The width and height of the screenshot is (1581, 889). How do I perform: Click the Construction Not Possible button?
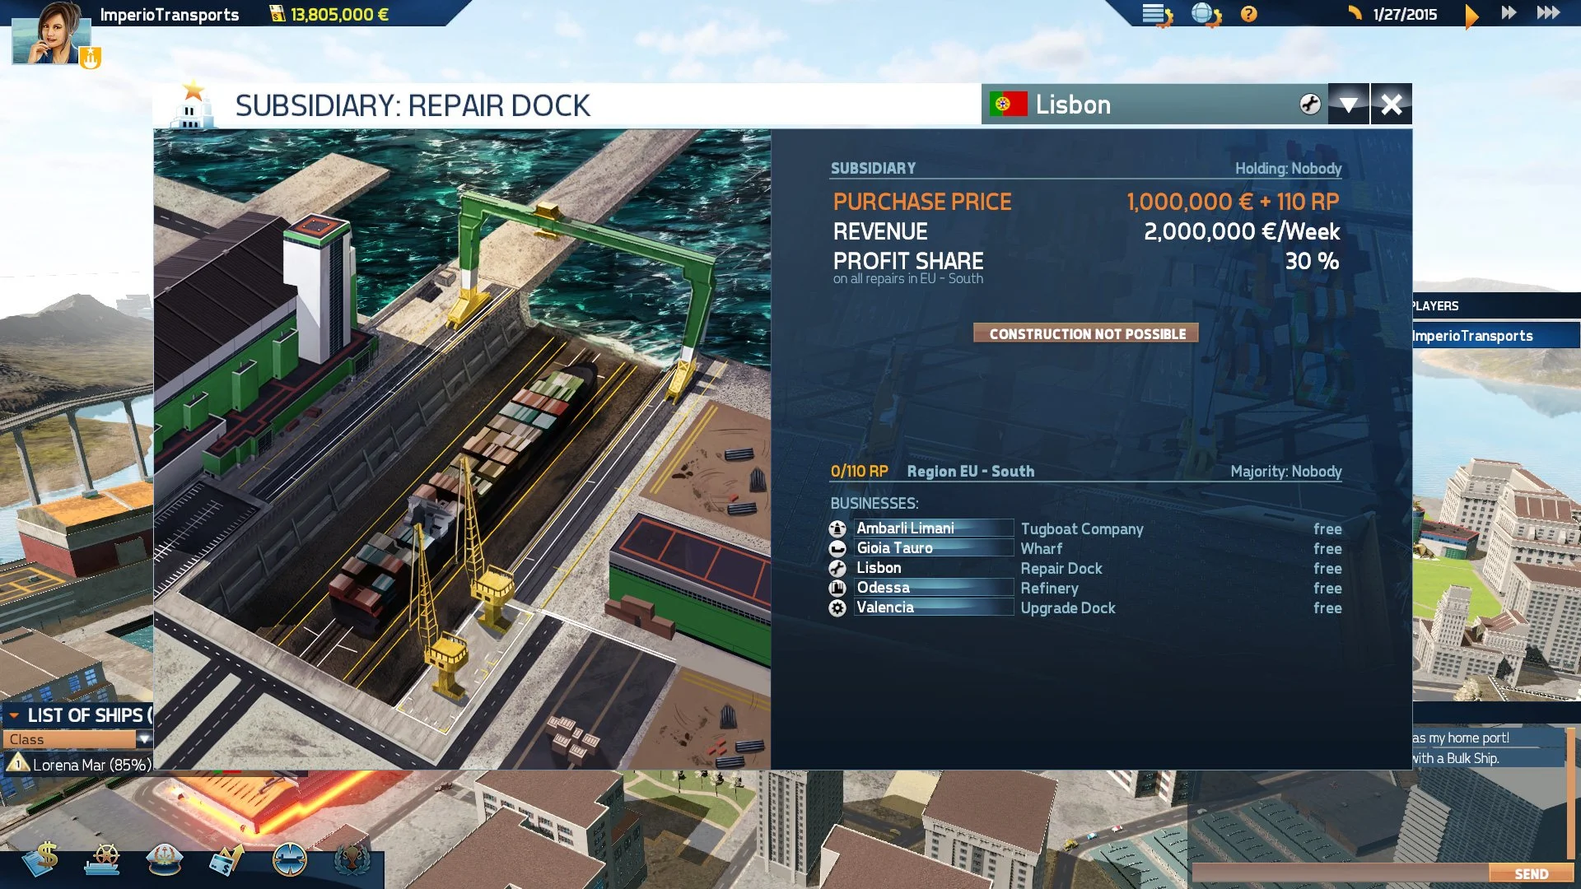point(1084,333)
